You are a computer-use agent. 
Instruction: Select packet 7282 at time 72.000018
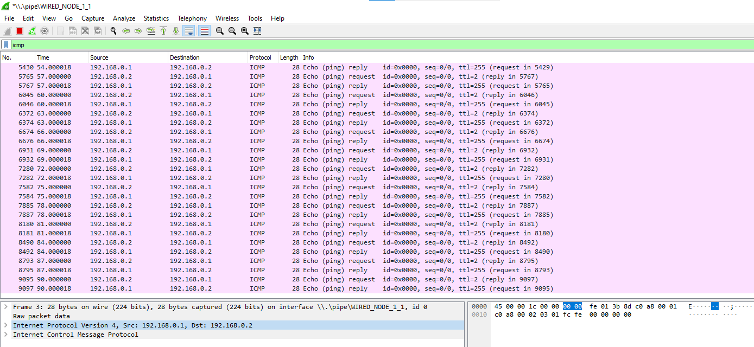tap(377, 178)
